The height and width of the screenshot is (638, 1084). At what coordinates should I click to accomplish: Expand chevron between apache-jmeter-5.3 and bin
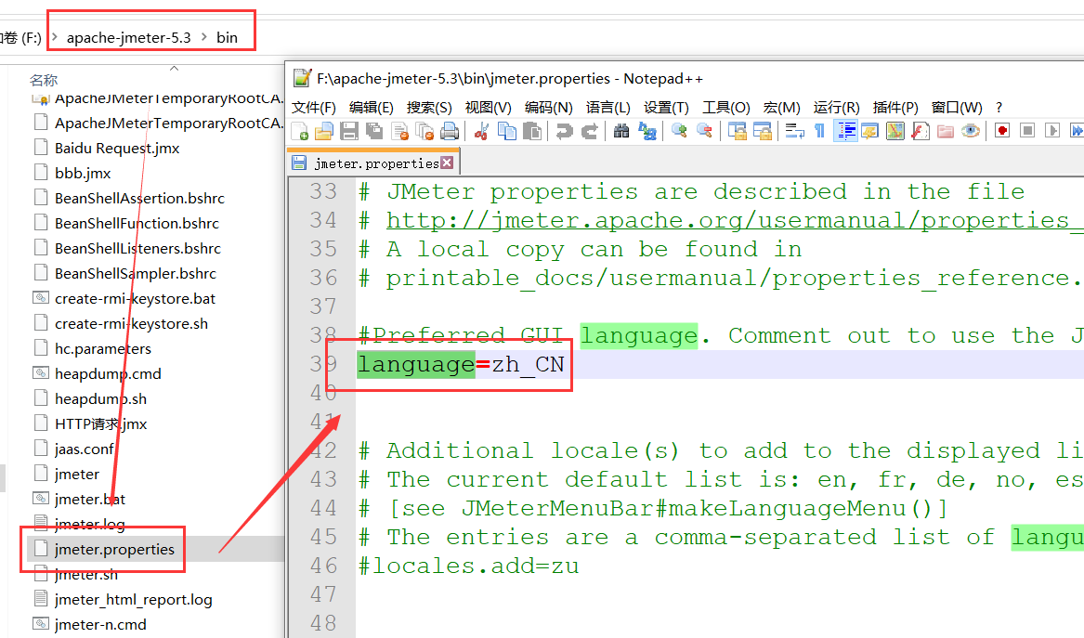pos(204,36)
